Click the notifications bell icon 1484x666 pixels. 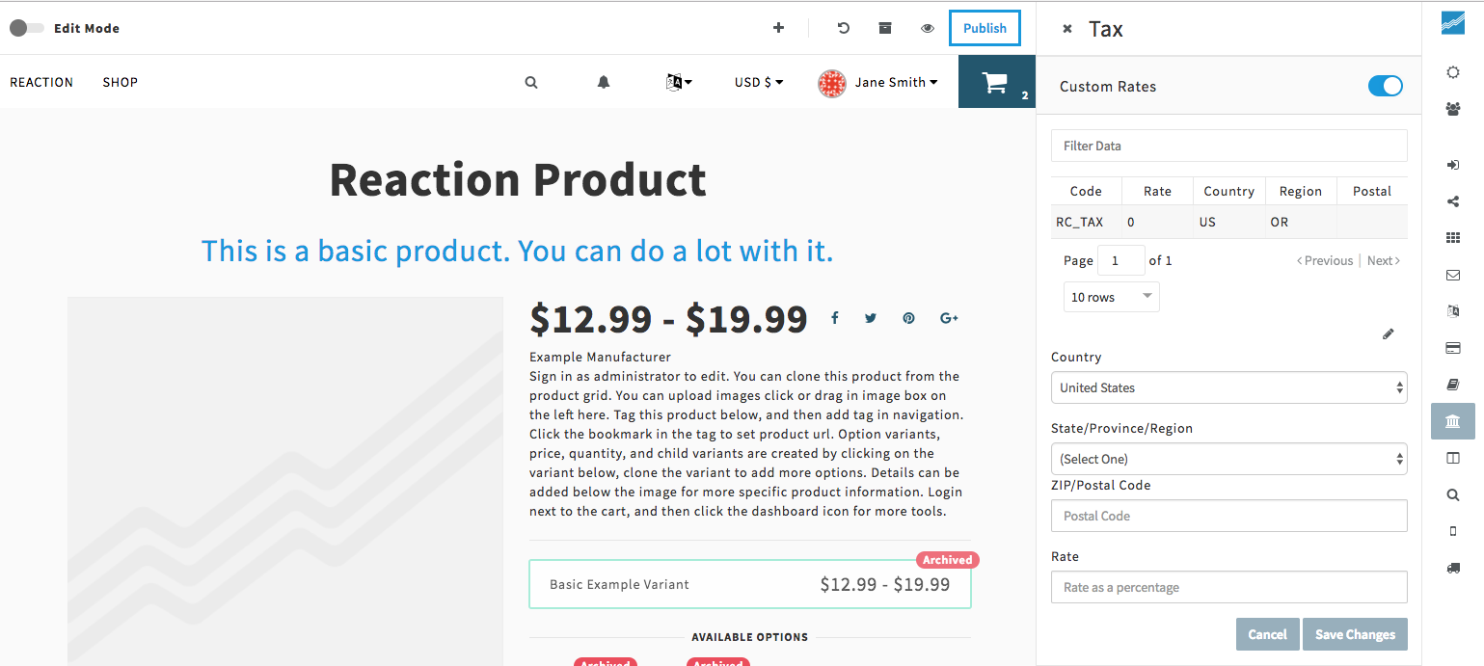pos(604,83)
